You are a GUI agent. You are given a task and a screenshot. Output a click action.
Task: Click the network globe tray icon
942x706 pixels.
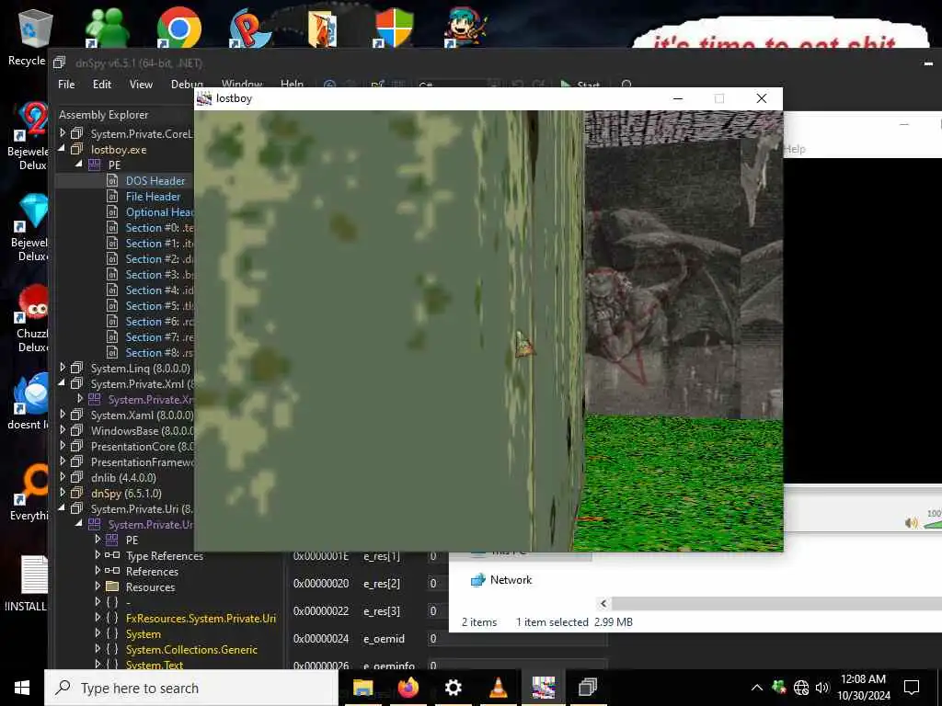(801, 688)
